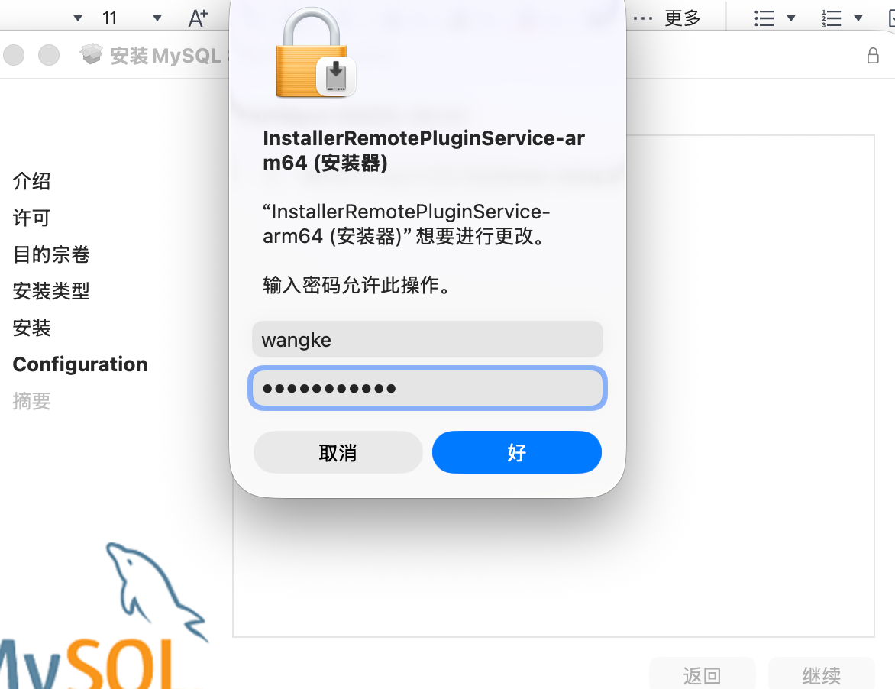The height and width of the screenshot is (689, 895).
Task: Open the 更多 more options menu
Action: pos(667,18)
